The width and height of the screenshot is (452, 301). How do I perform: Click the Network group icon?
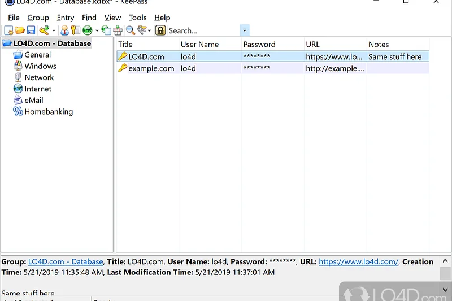(x=18, y=77)
